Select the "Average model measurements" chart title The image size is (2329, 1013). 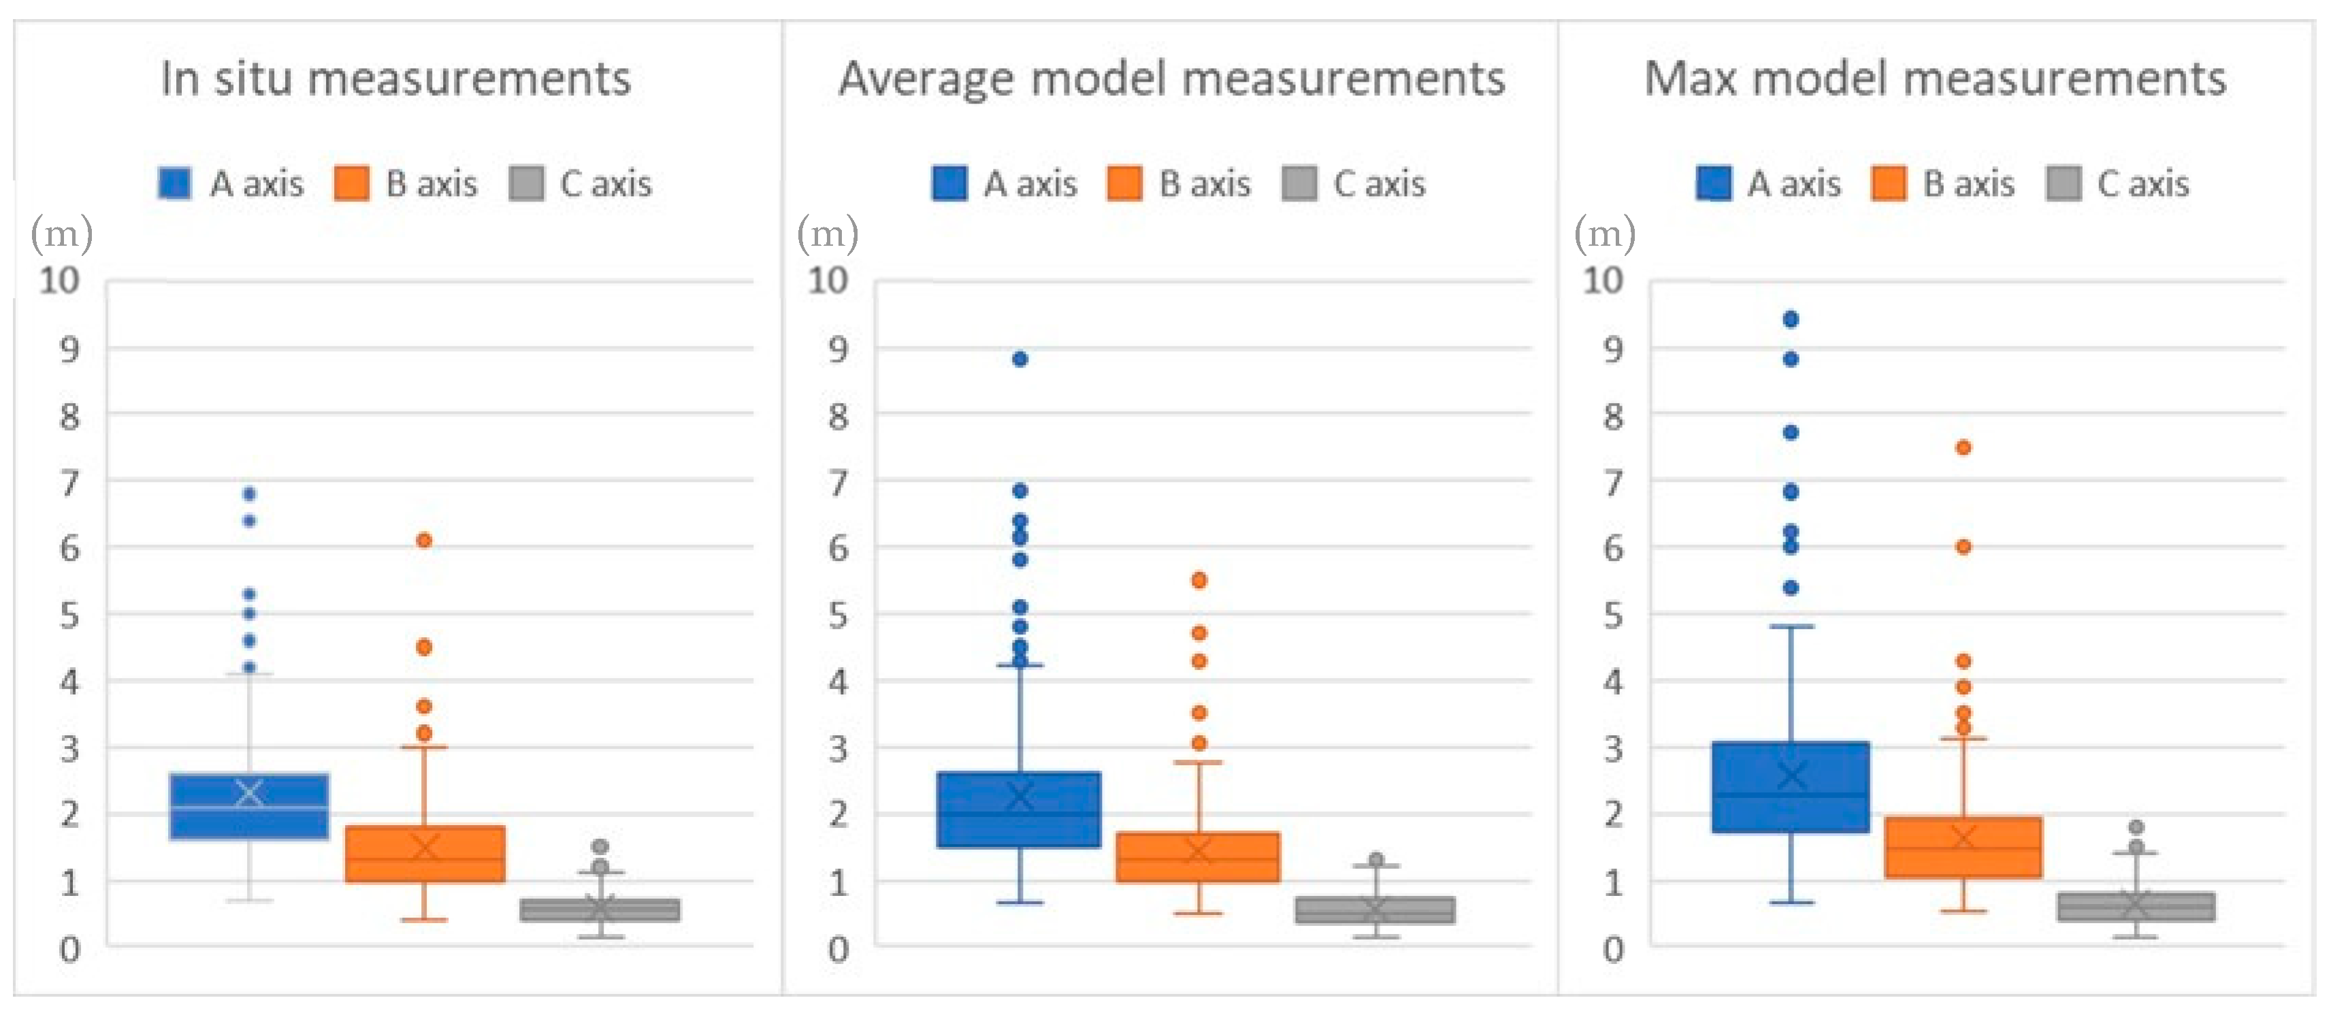point(1172,79)
